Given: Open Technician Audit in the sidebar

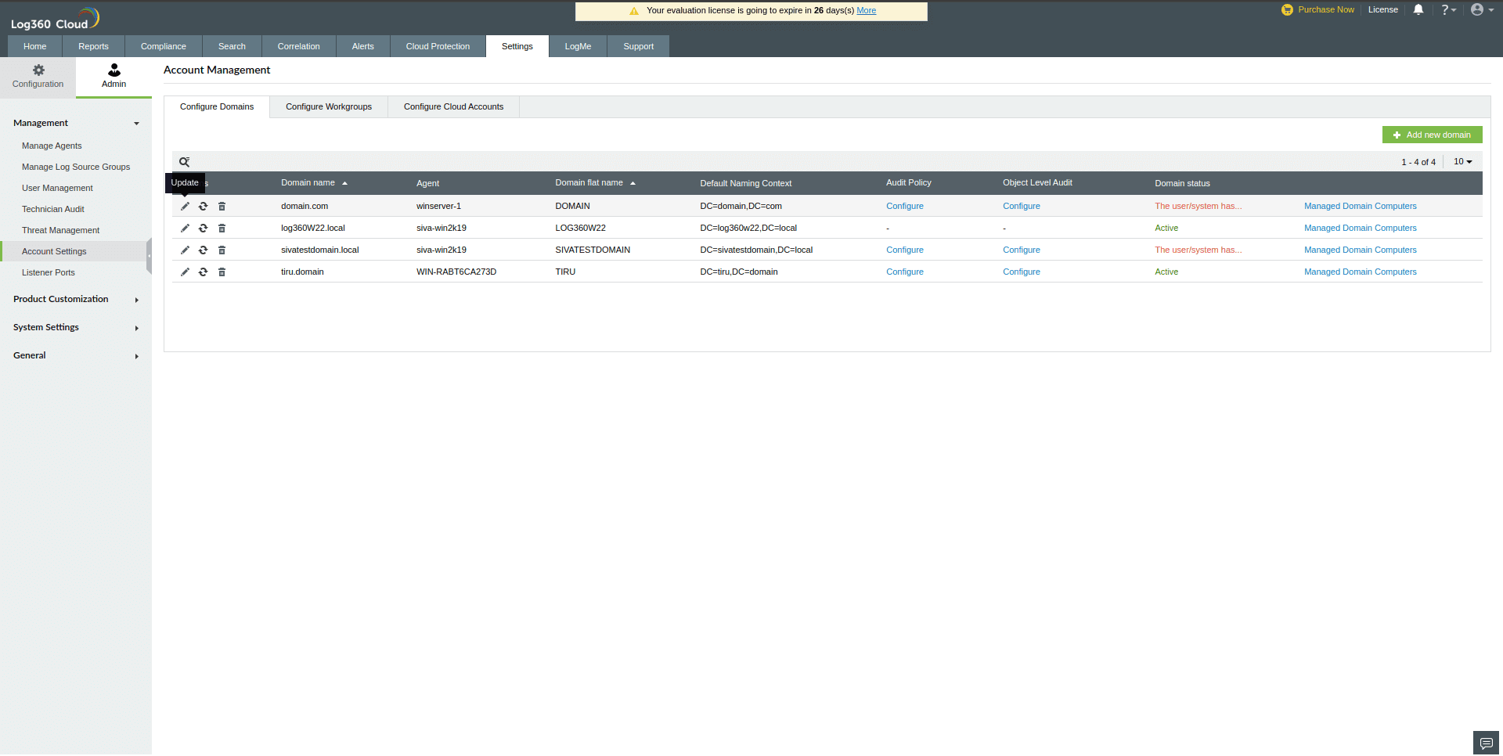Looking at the screenshot, I should pyautogui.click(x=52, y=209).
